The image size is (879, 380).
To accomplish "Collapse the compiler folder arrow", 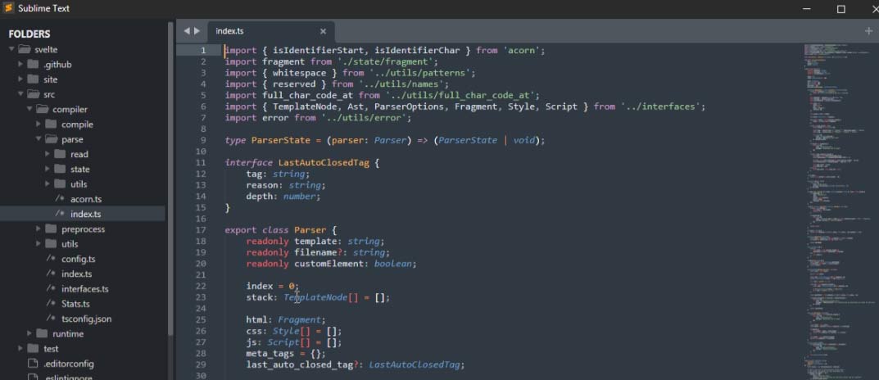I will 29,109.
